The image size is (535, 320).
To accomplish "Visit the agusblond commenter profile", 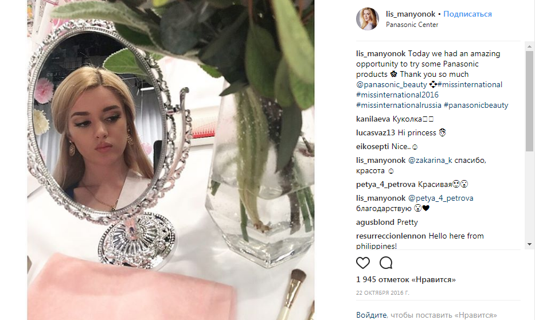I will tap(376, 223).
